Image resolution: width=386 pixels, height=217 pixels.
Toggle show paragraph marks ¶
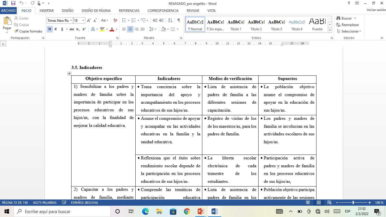(x=179, y=20)
